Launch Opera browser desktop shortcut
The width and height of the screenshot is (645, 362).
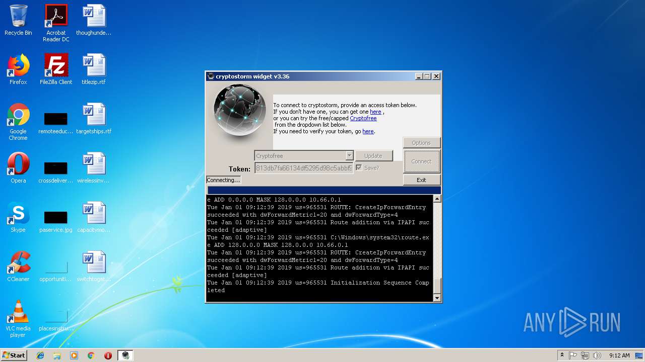(x=18, y=168)
